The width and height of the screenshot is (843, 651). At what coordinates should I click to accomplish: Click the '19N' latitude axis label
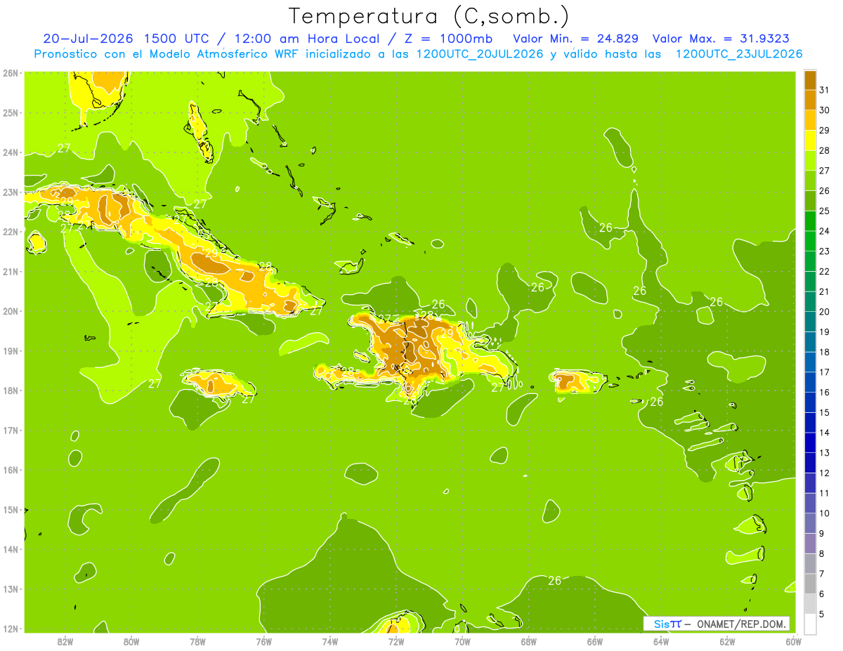coord(11,351)
